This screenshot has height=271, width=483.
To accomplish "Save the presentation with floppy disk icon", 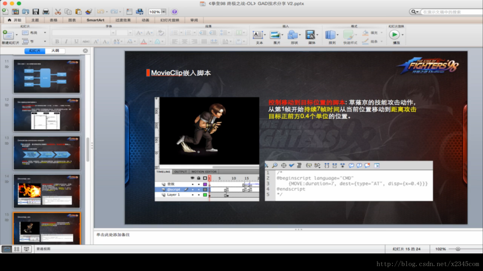I will pyautogui.click(x=36, y=12).
